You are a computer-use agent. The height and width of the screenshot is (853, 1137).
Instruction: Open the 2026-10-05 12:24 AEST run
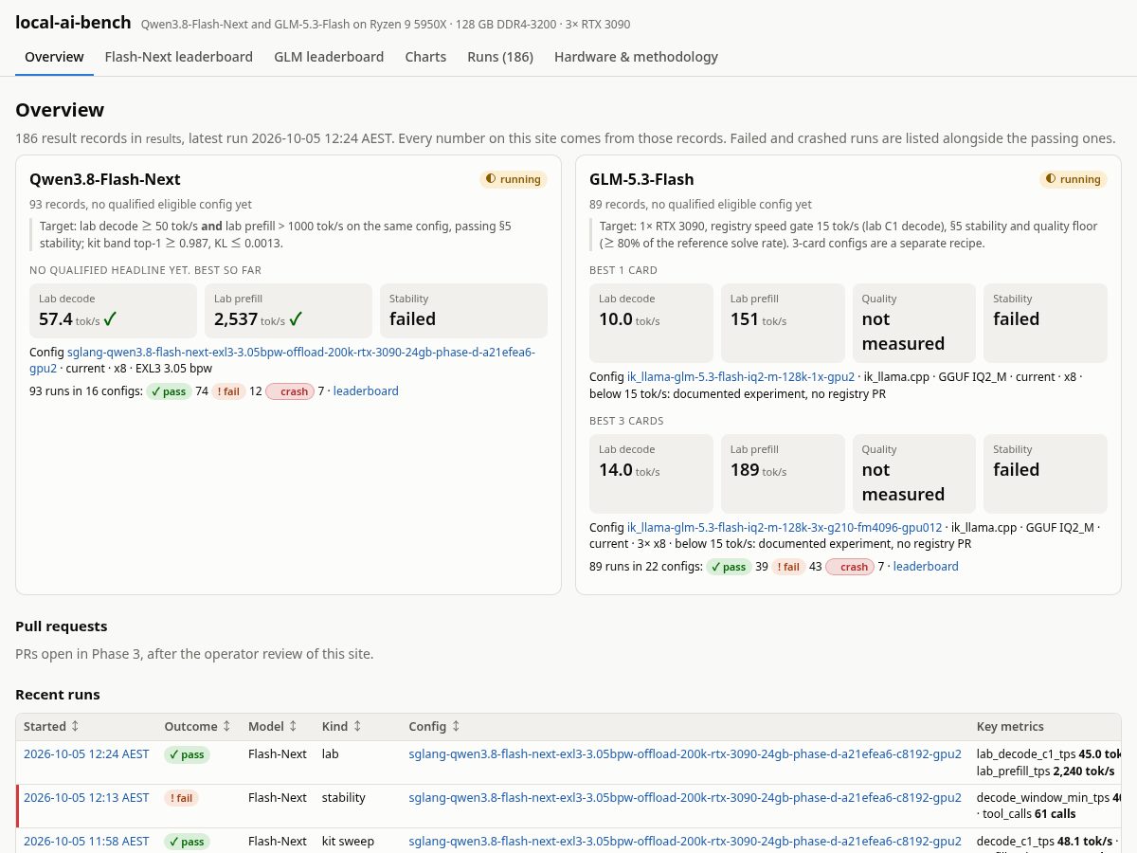(86, 754)
